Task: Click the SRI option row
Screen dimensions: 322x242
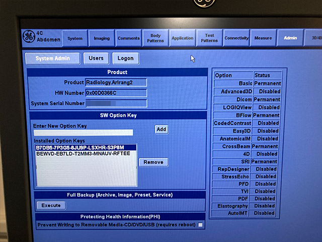Action: (245, 161)
